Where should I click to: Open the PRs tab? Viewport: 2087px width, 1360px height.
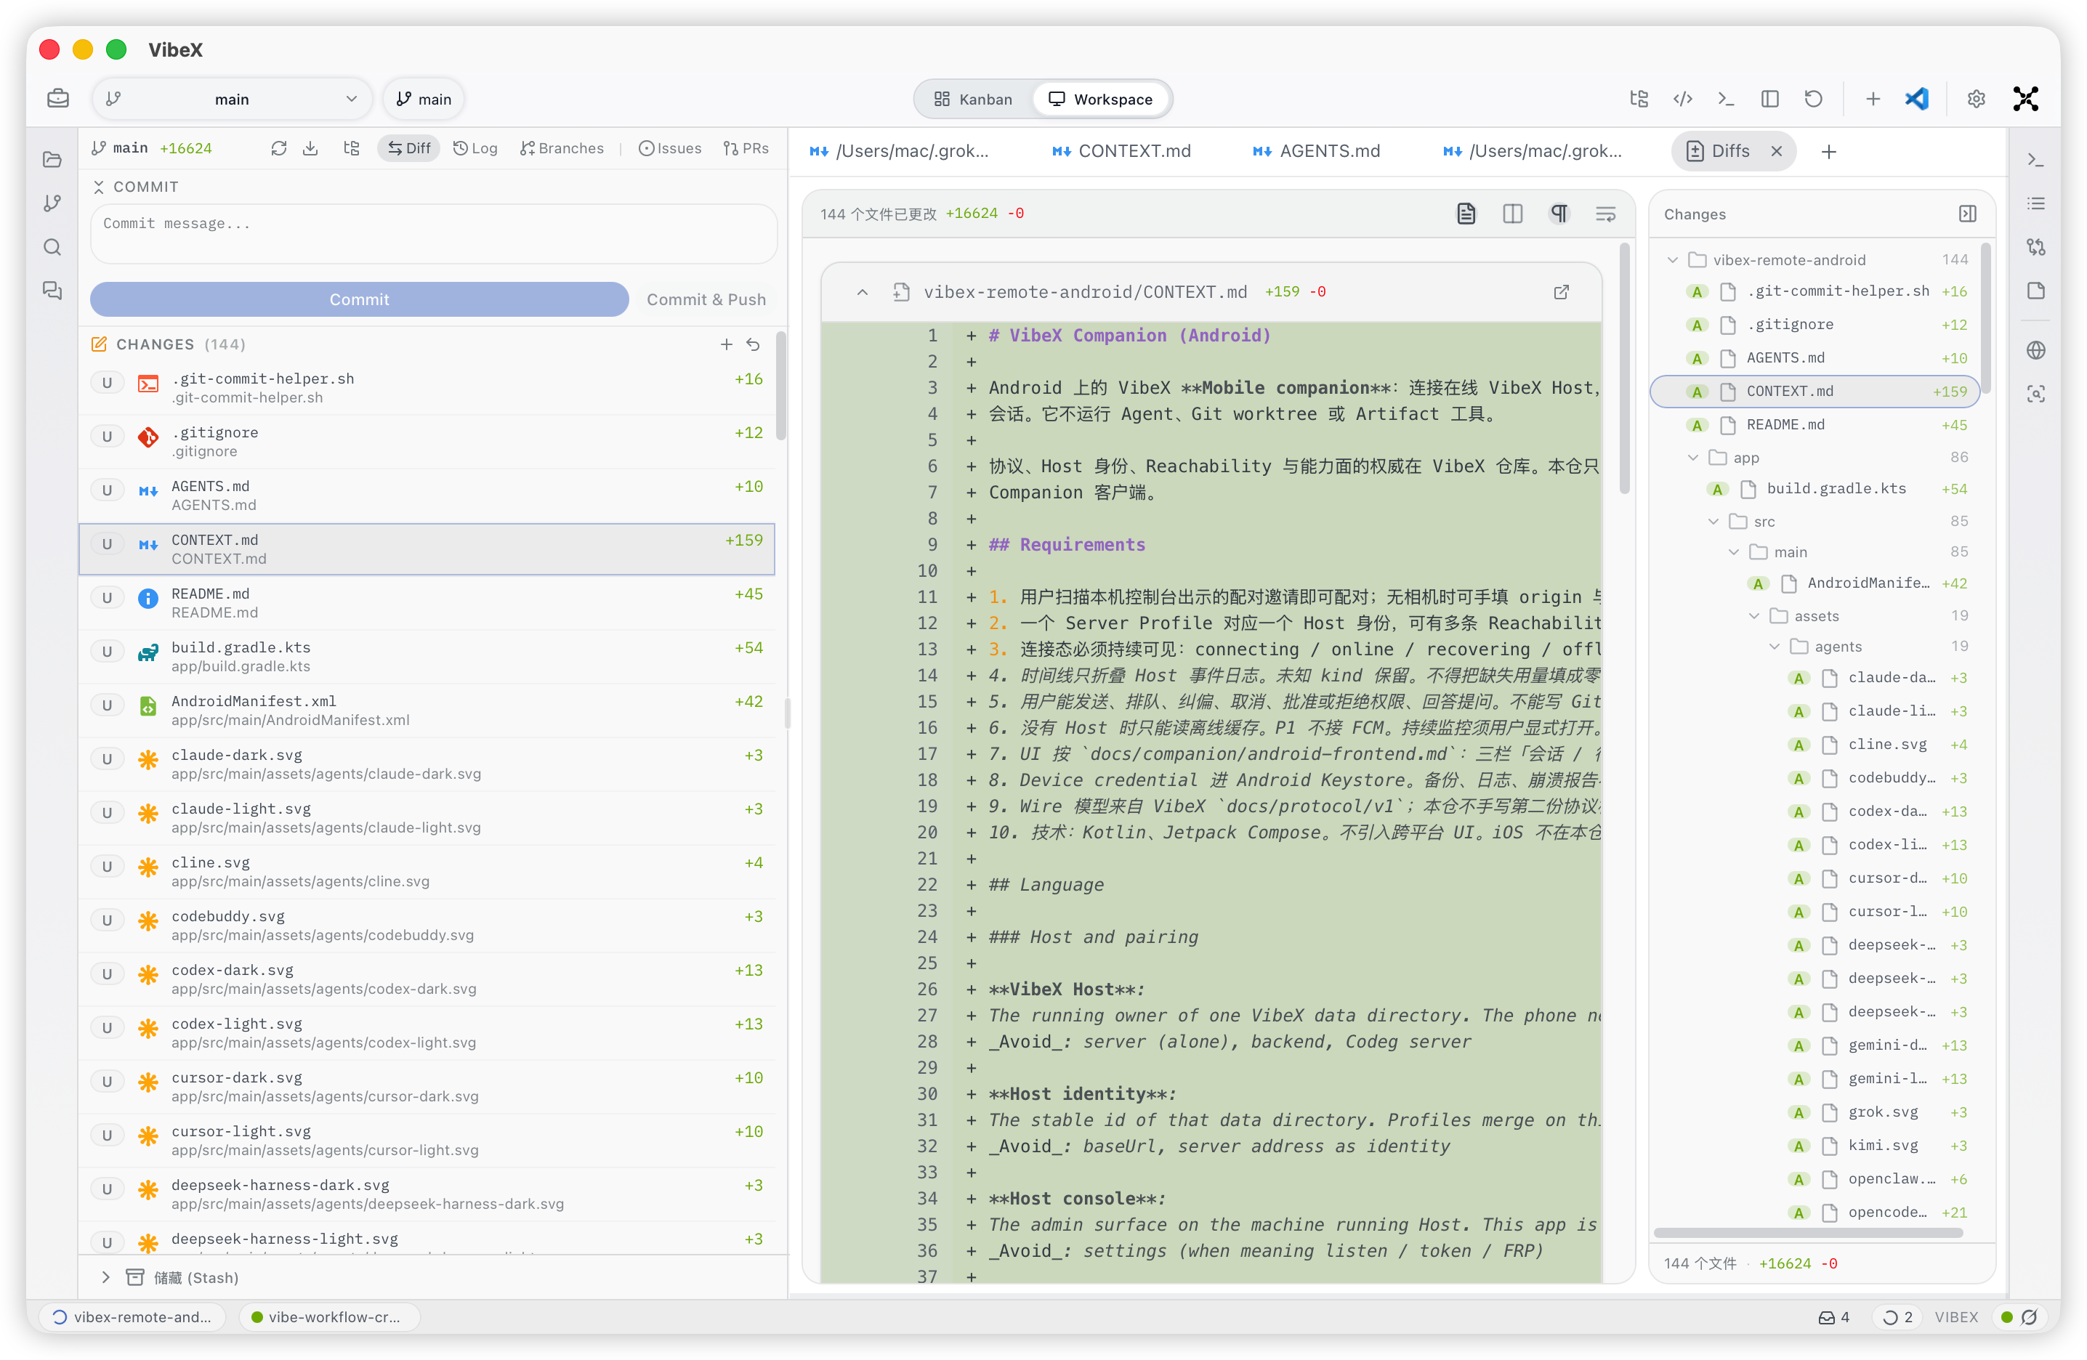[746, 148]
